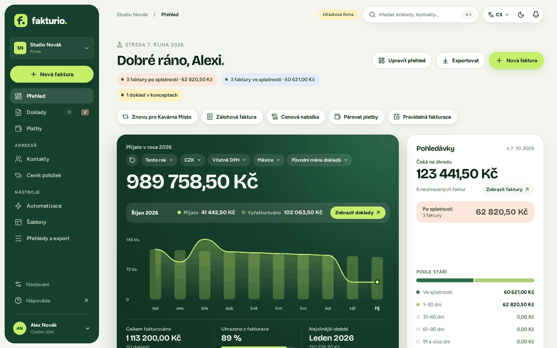
Task: Create Cenová nabídka
Action: click(296, 117)
